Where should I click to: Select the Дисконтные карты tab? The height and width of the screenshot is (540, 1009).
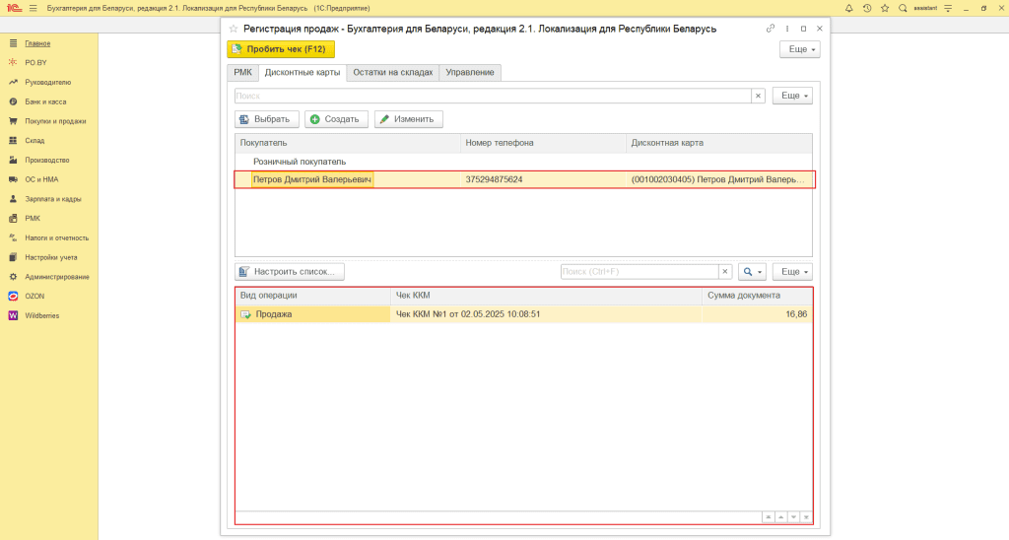tap(303, 72)
